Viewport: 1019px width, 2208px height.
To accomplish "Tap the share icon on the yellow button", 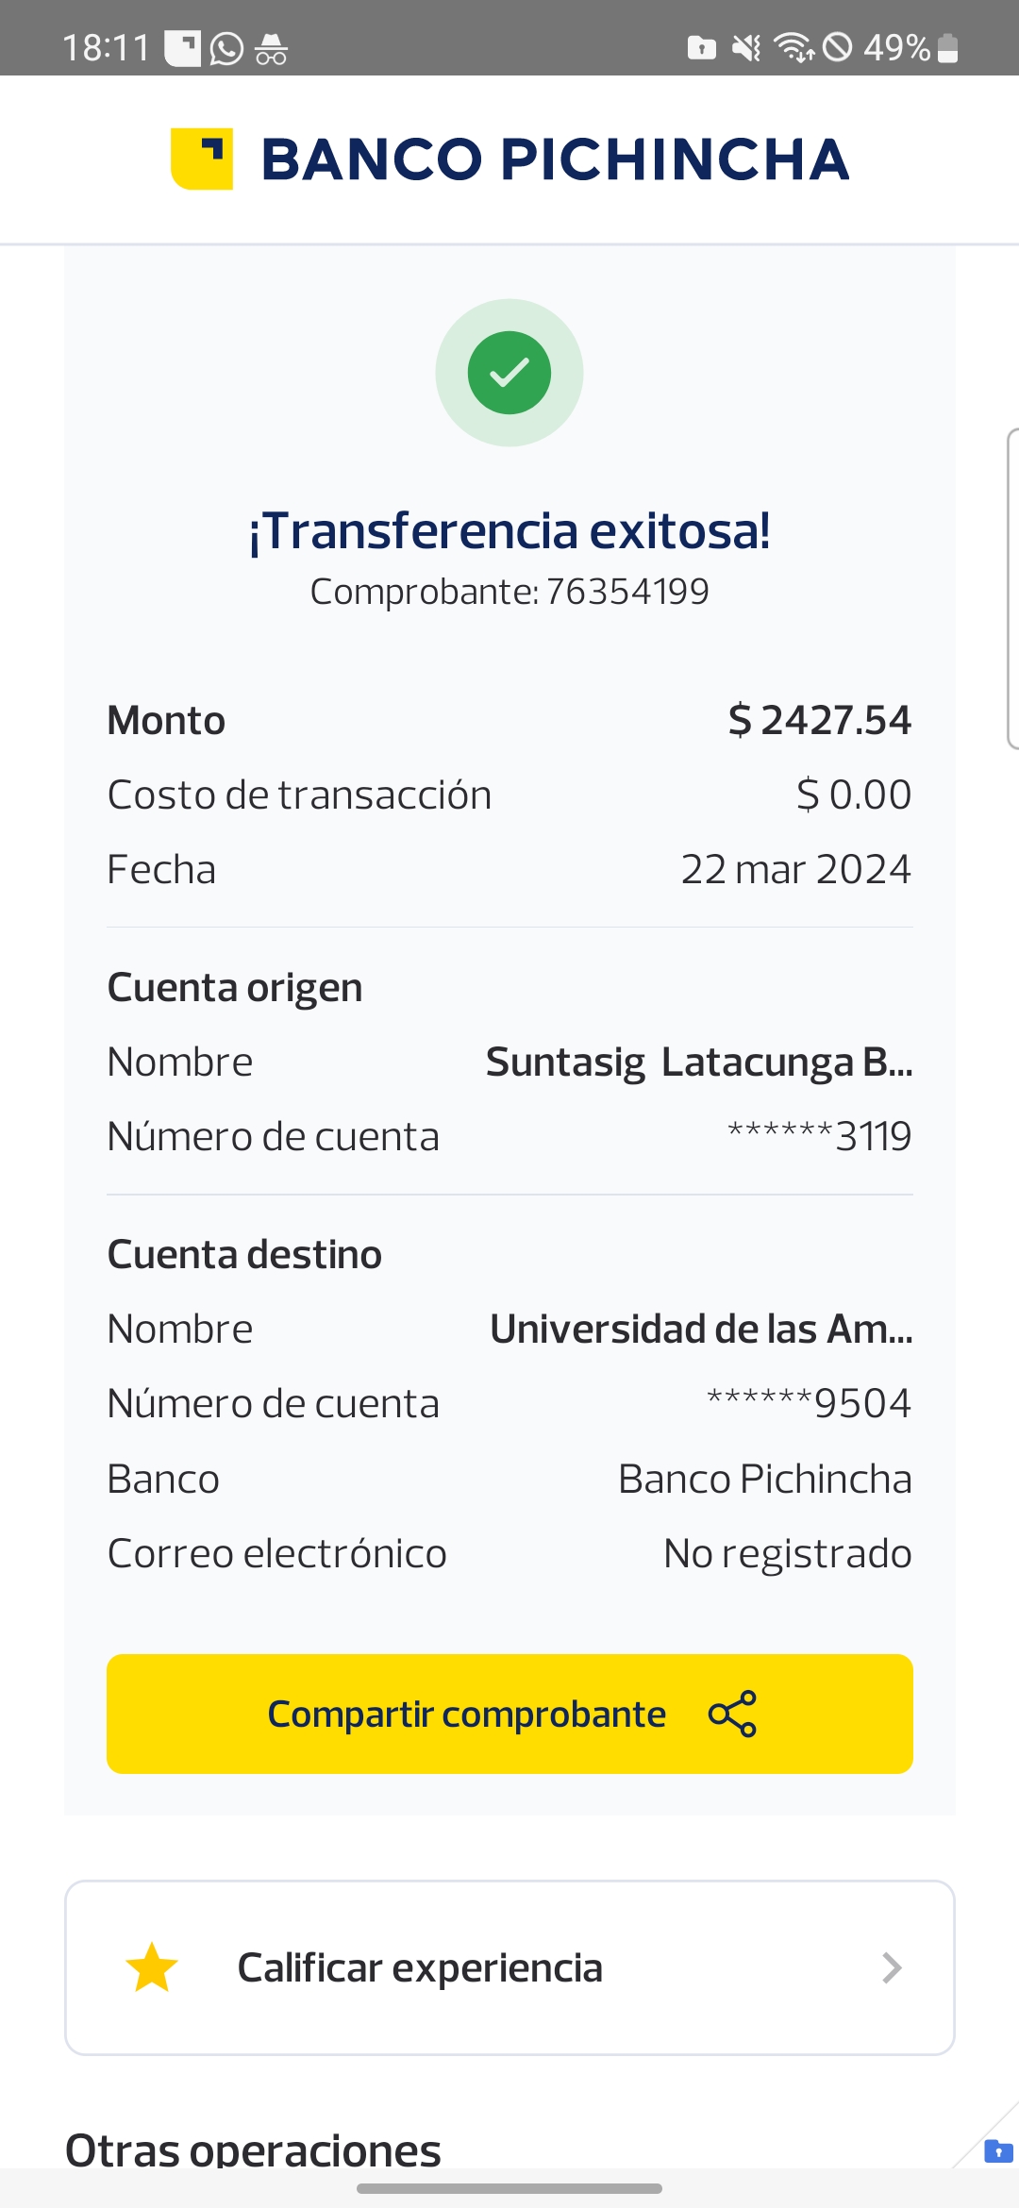I will [732, 1714].
